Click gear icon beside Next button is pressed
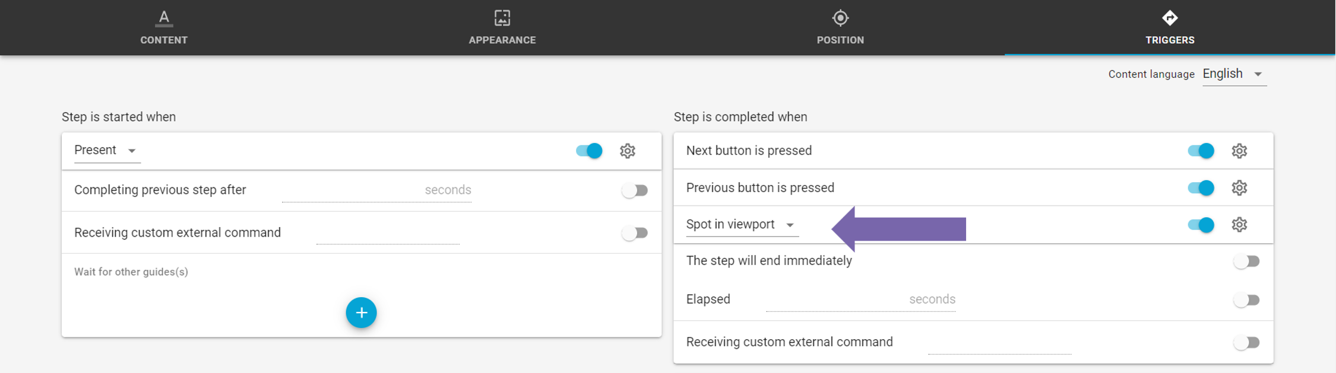 point(1239,151)
